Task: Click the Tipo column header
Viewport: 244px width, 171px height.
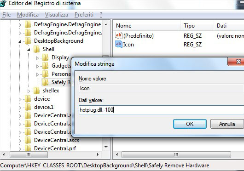Action: point(198,26)
